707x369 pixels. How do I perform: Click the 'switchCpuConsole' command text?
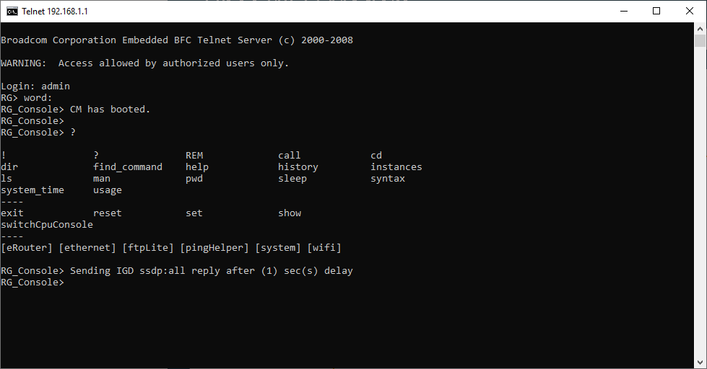pyautogui.click(x=47, y=225)
